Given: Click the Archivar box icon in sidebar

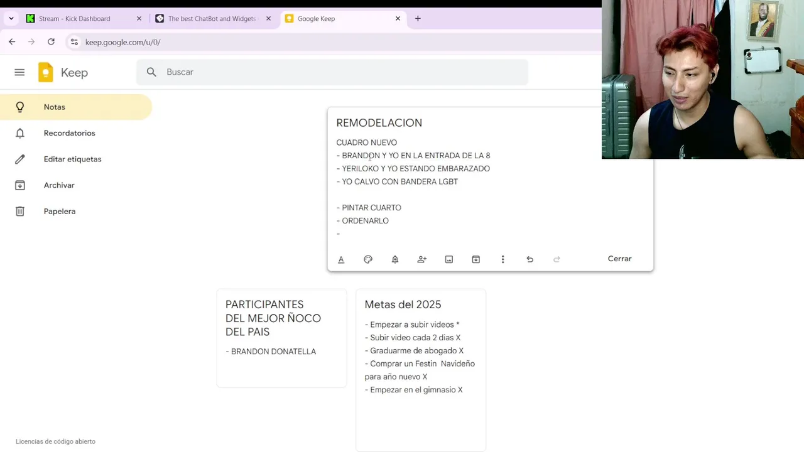Looking at the screenshot, I should 20,185.
